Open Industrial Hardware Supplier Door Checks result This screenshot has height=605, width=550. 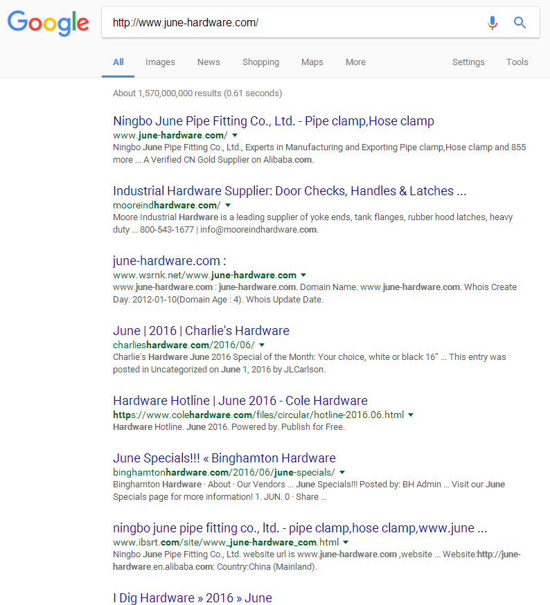[290, 191]
